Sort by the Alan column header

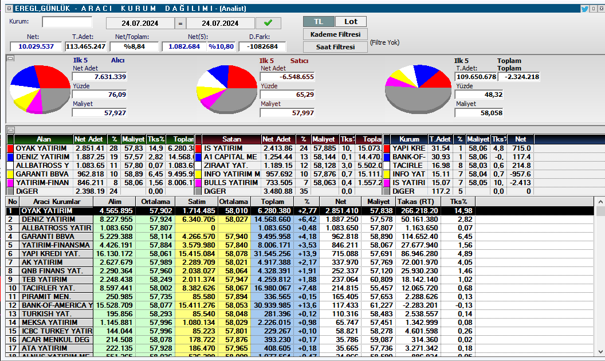click(x=44, y=139)
